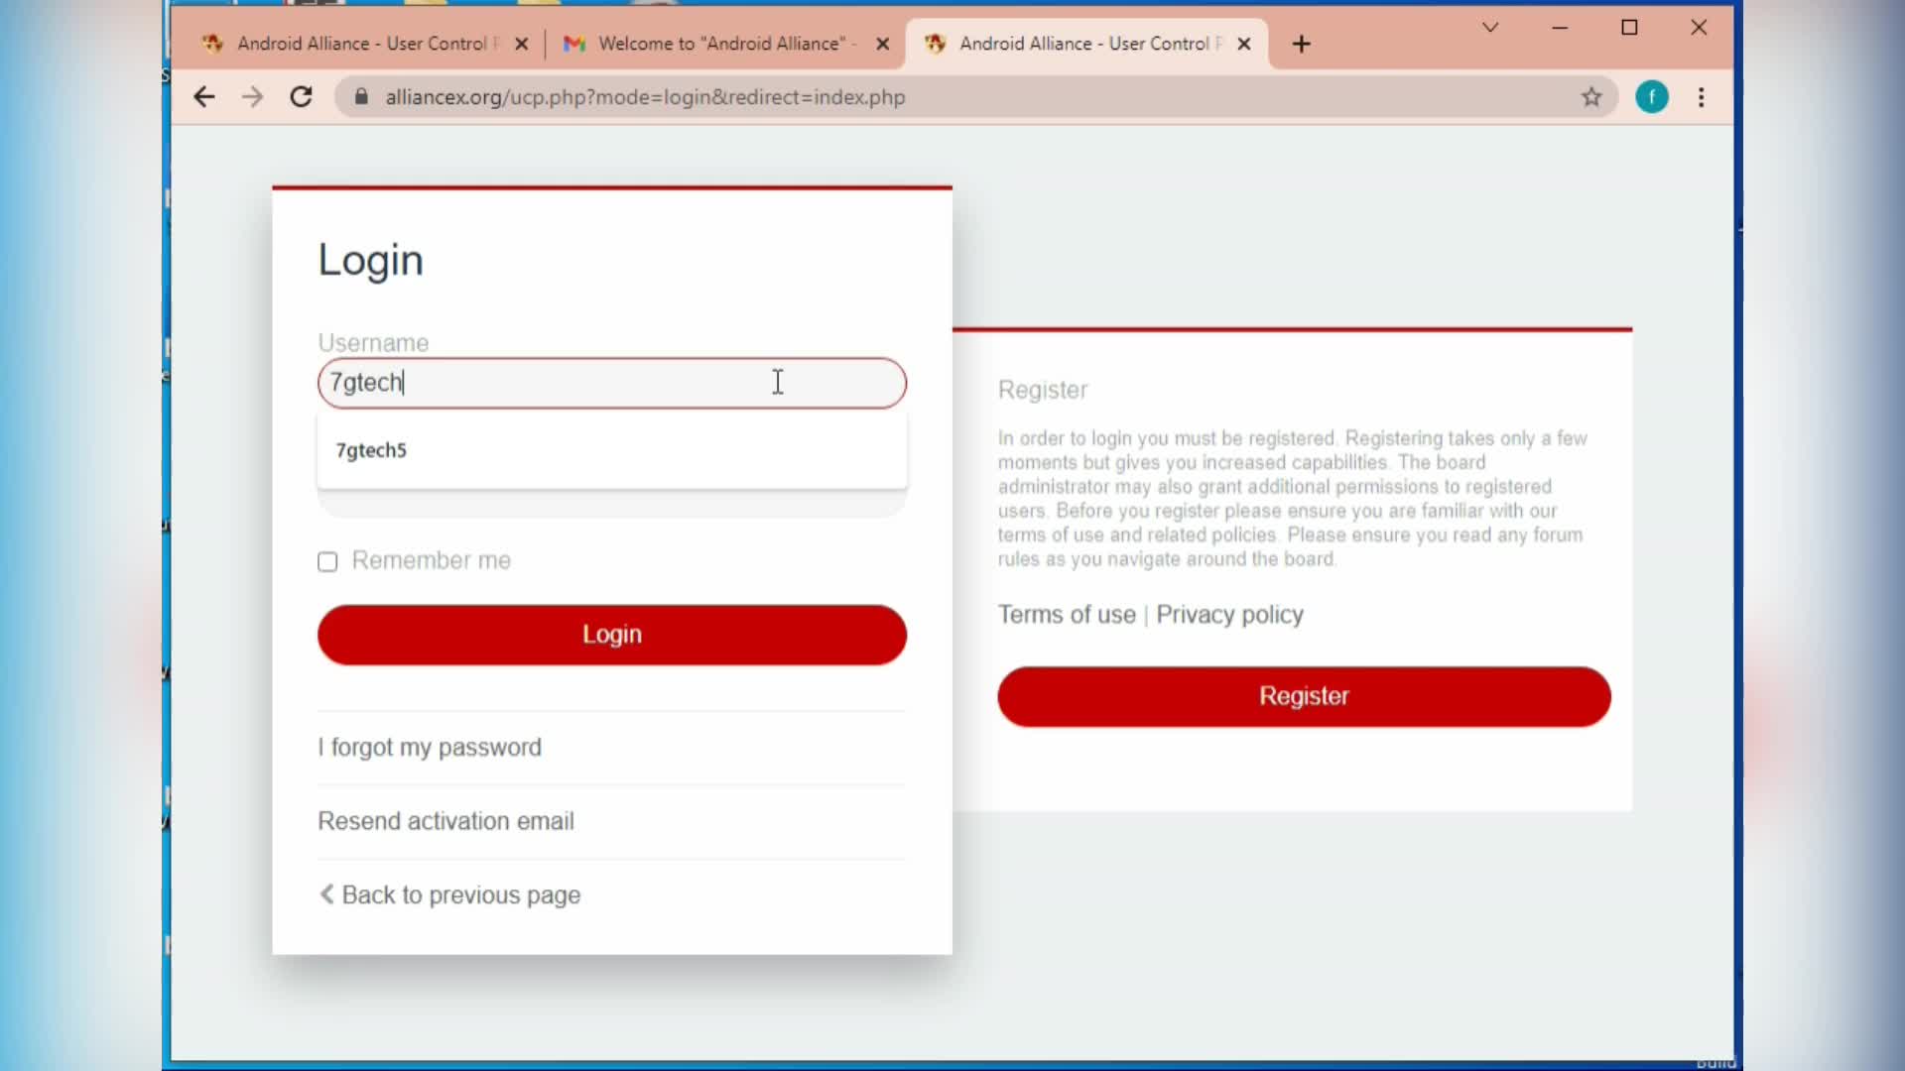Tick the Remember me checkbox

327,562
